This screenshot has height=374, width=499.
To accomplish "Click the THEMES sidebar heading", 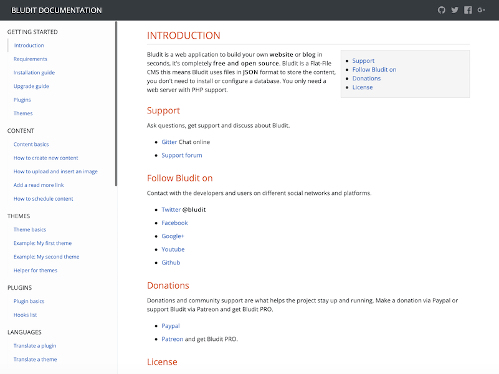I will click(x=19, y=216).
